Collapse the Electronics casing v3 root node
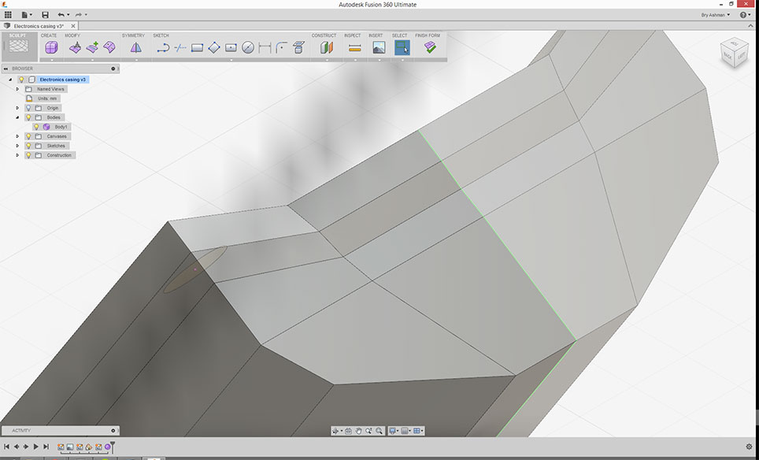Screen dimensions: 759x460 pos(10,80)
